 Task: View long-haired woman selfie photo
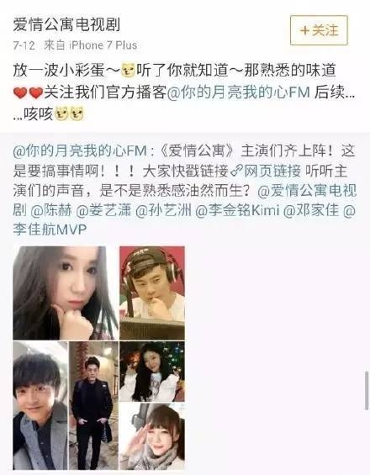(x=66, y=293)
